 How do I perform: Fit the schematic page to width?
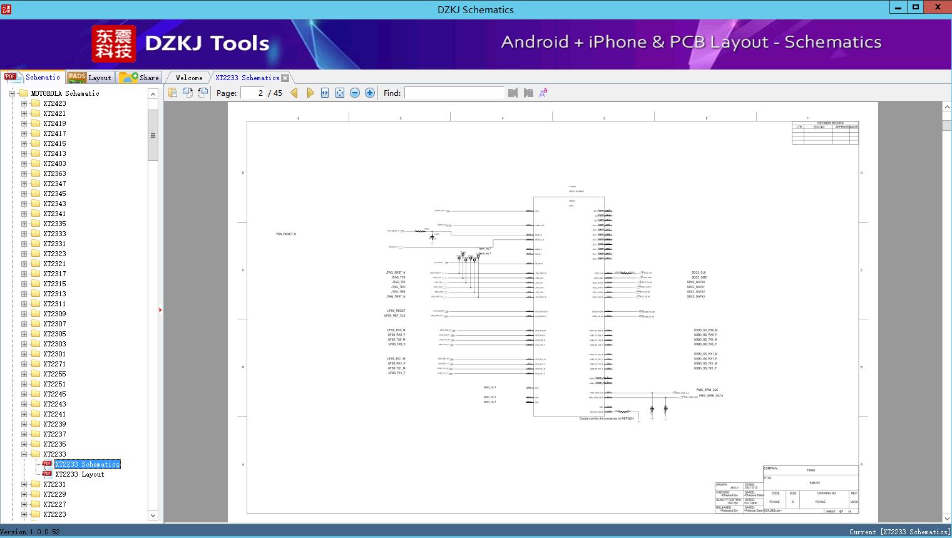325,93
